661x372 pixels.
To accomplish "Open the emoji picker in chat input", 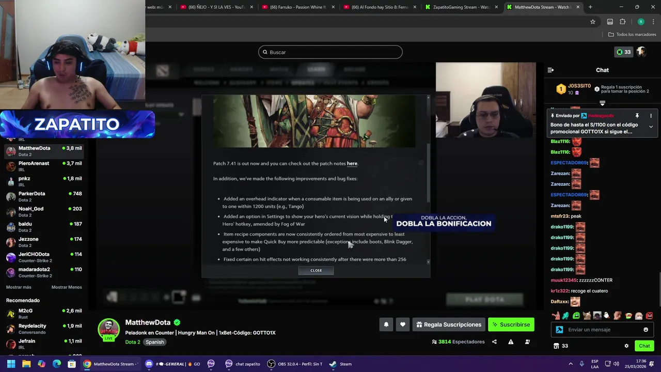I will tap(646, 330).
